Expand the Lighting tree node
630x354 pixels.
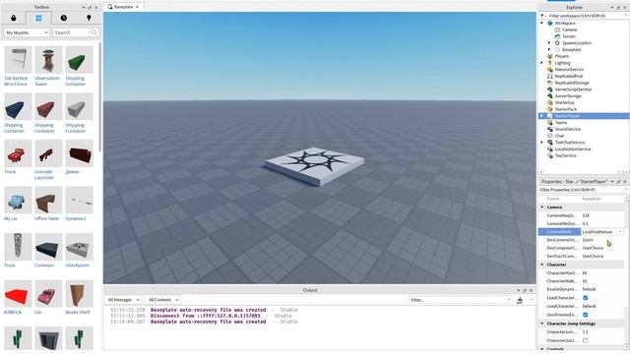coord(542,63)
